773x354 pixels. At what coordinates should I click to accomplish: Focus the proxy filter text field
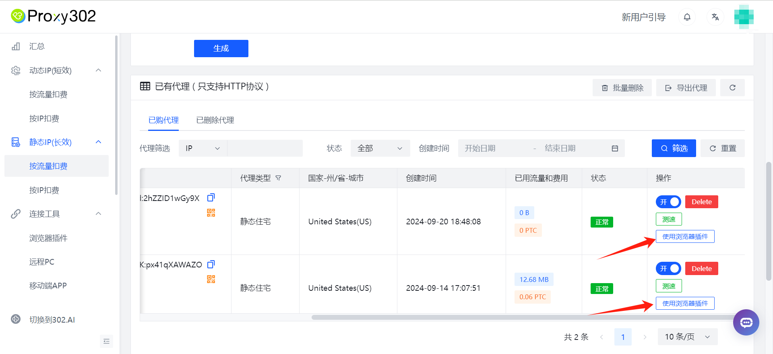[x=265, y=148]
